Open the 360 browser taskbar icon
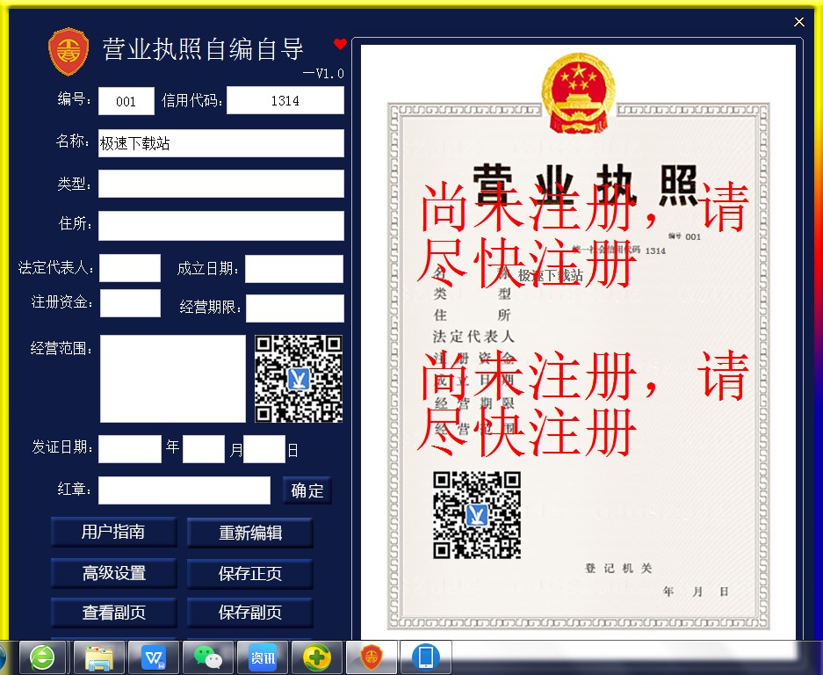 point(42,657)
